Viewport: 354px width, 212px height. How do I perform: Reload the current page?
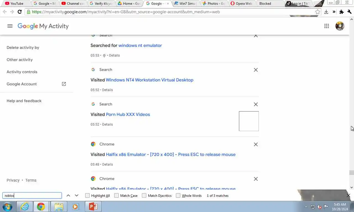pyautogui.click(x=19, y=12)
